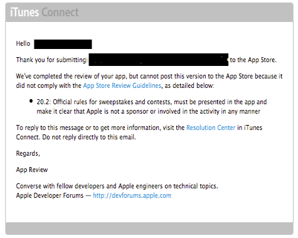Image resolution: width=298 pixels, height=238 pixels.
Task: Click the bullet point before guideline 20.2
Action: (x=31, y=101)
